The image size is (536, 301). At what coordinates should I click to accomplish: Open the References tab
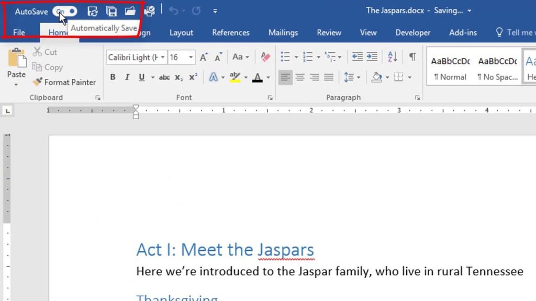click(231, 33)
